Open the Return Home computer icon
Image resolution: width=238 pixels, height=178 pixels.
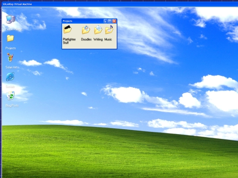click(x=11, y=19)
